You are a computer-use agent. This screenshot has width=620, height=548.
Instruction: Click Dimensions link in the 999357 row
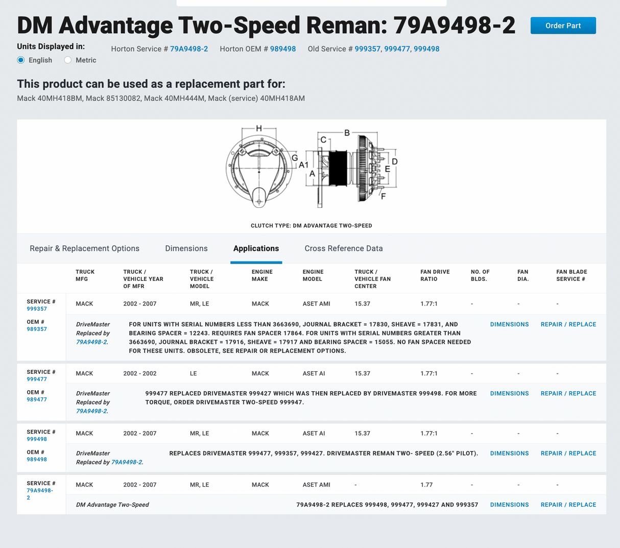(x=509, y=324)
